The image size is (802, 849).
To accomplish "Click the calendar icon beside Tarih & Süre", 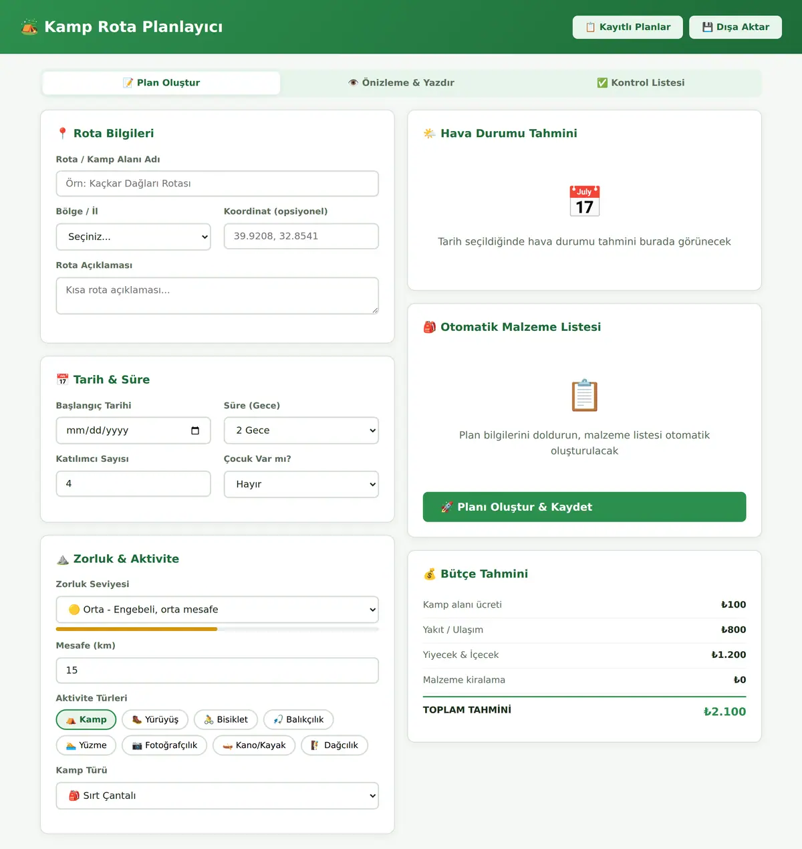I will pyautogui.click(x=62, y=380).
